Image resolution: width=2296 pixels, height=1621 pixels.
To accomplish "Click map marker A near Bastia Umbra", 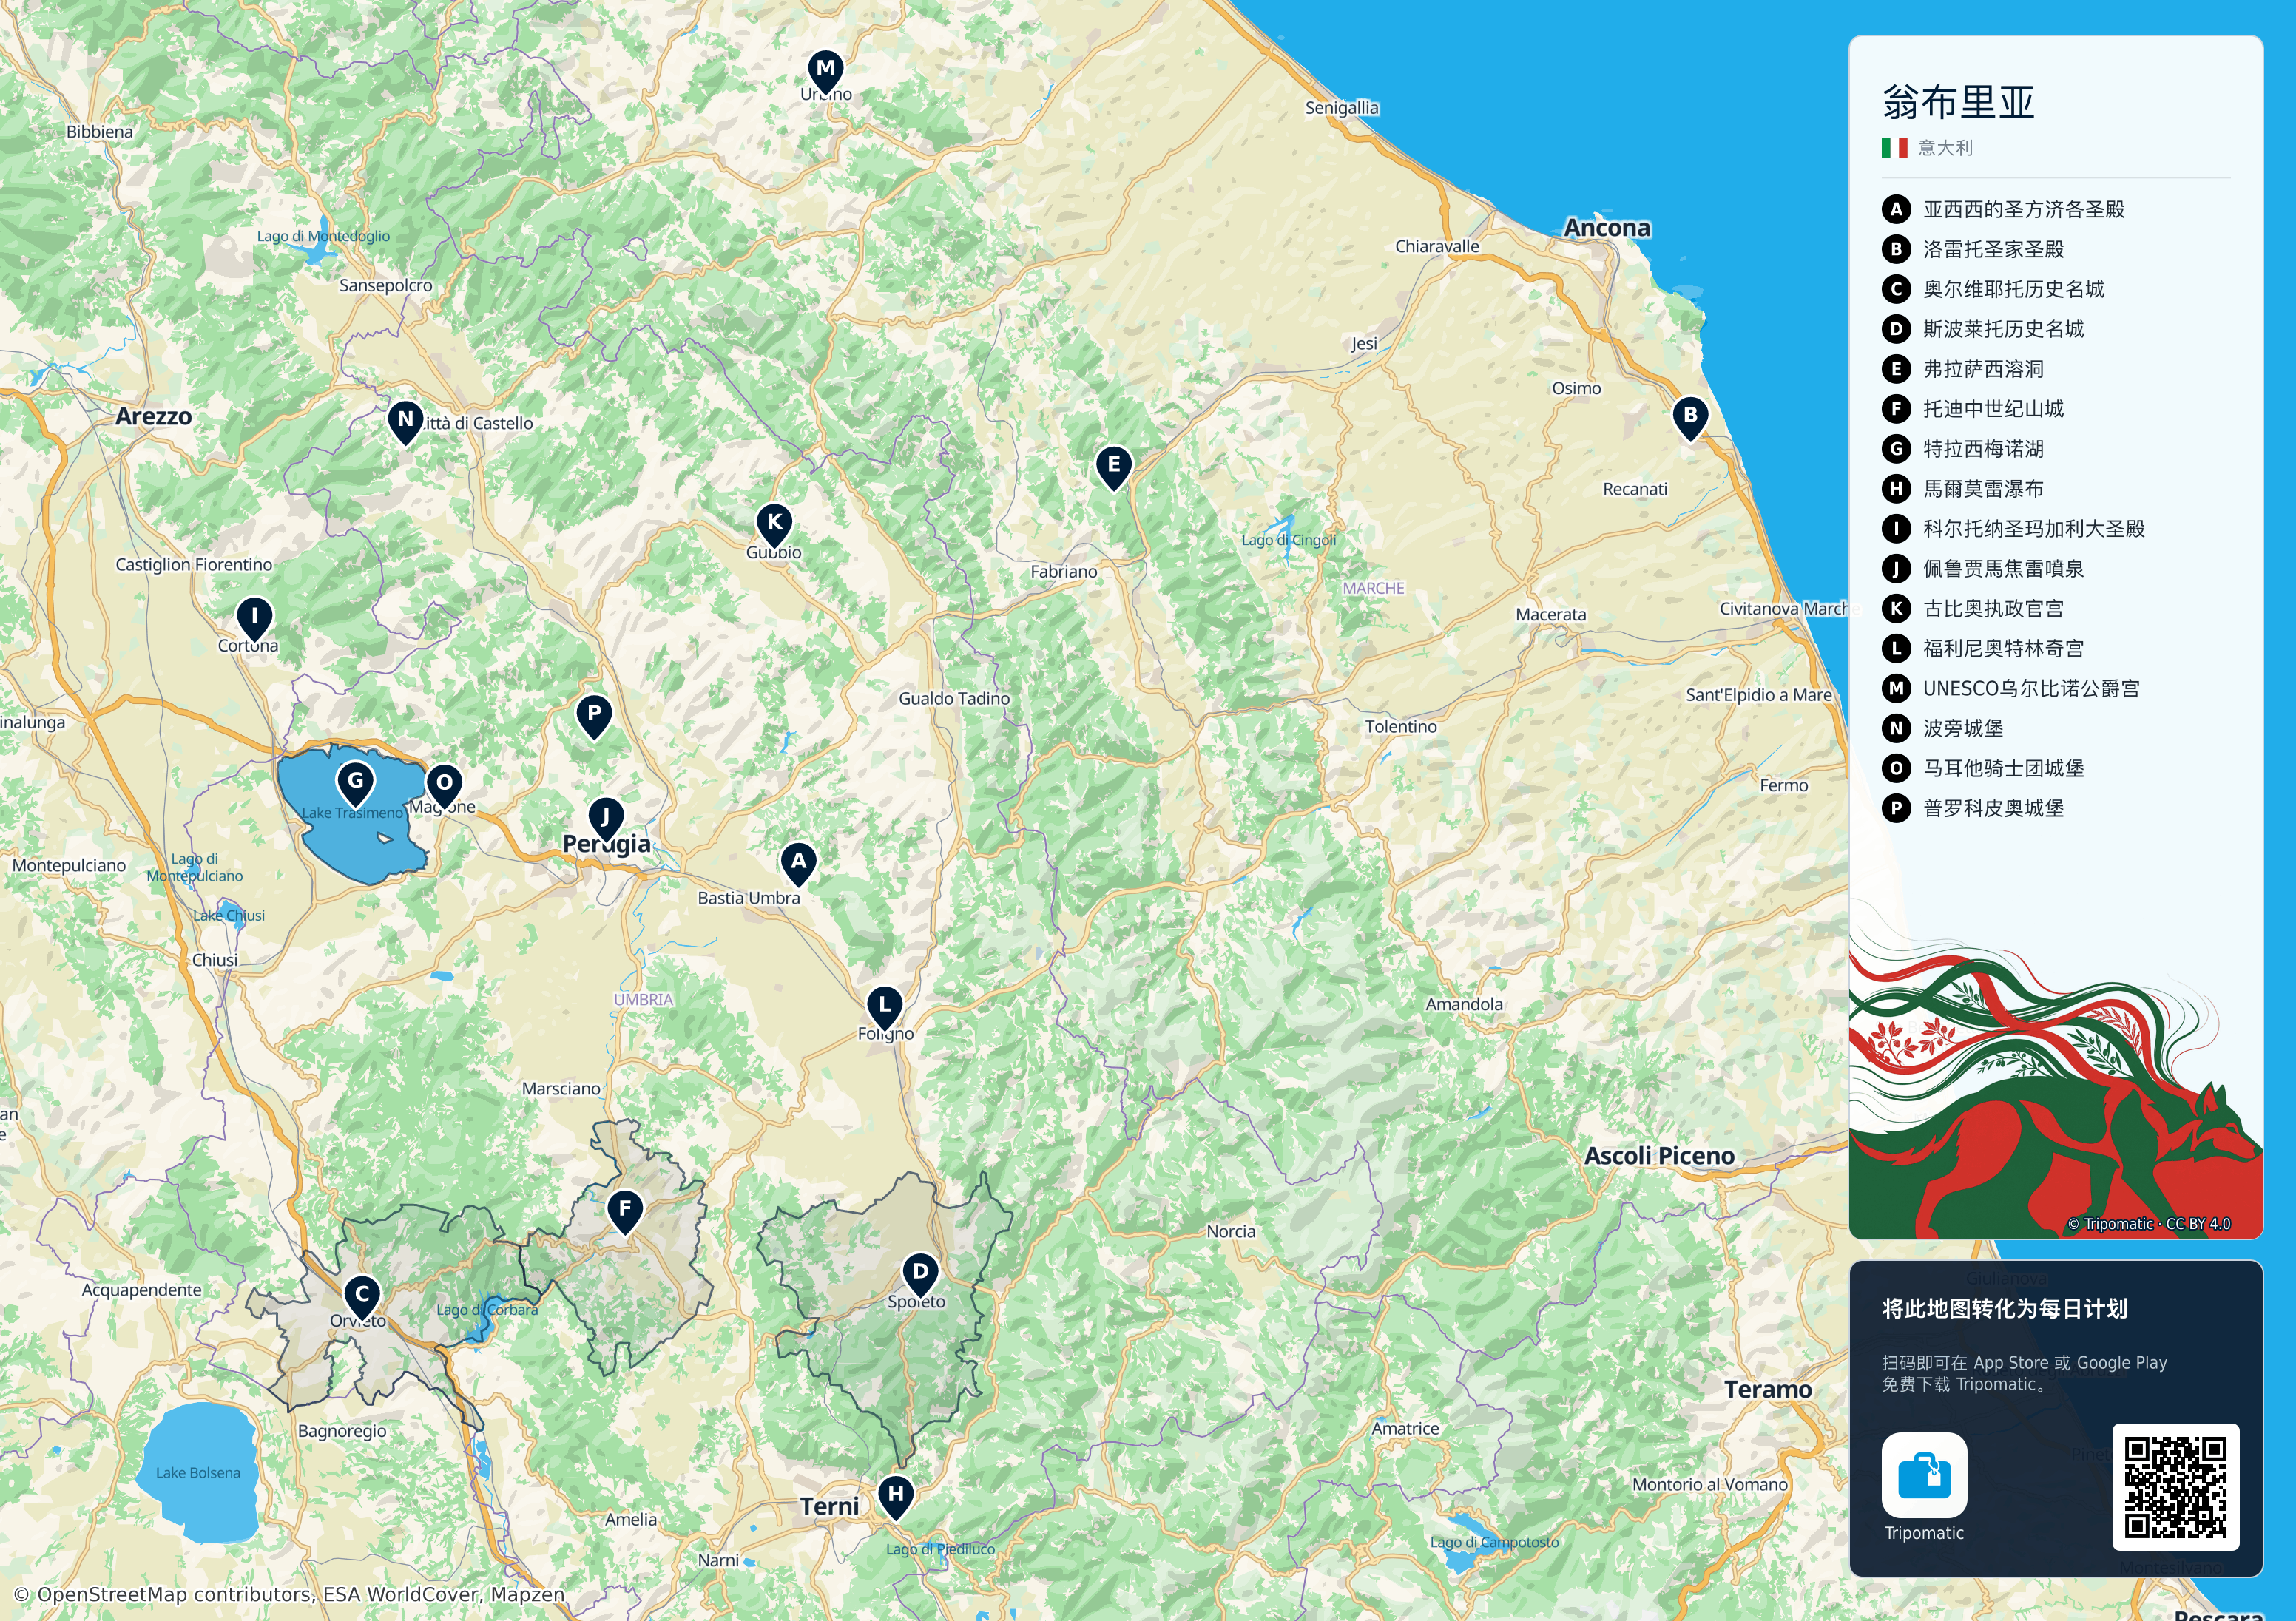I will (798, 864).
